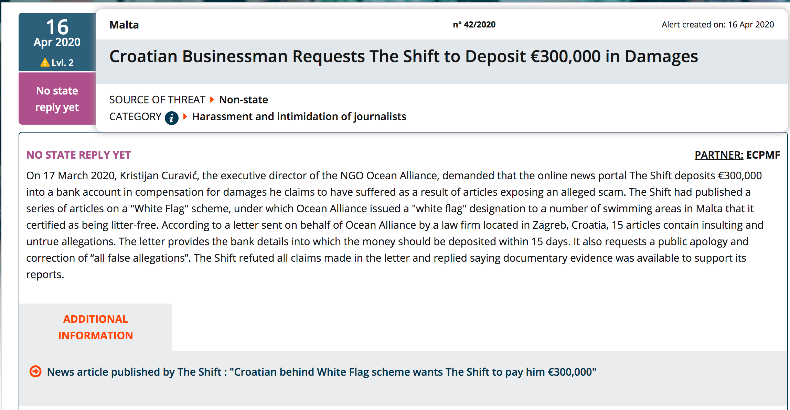The image size is (790, 410).
Task: Click the yellow warning triangle icon
Action: coord(45,62)
